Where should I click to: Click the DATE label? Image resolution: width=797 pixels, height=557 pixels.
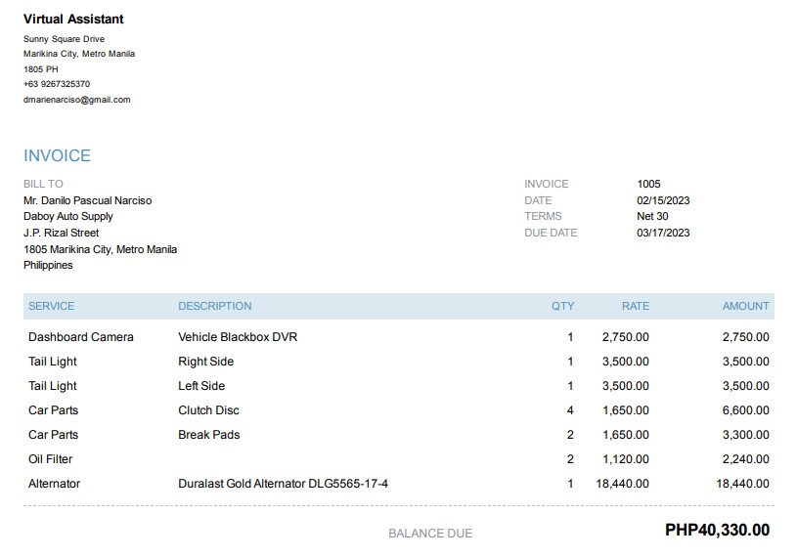[538, 200]
